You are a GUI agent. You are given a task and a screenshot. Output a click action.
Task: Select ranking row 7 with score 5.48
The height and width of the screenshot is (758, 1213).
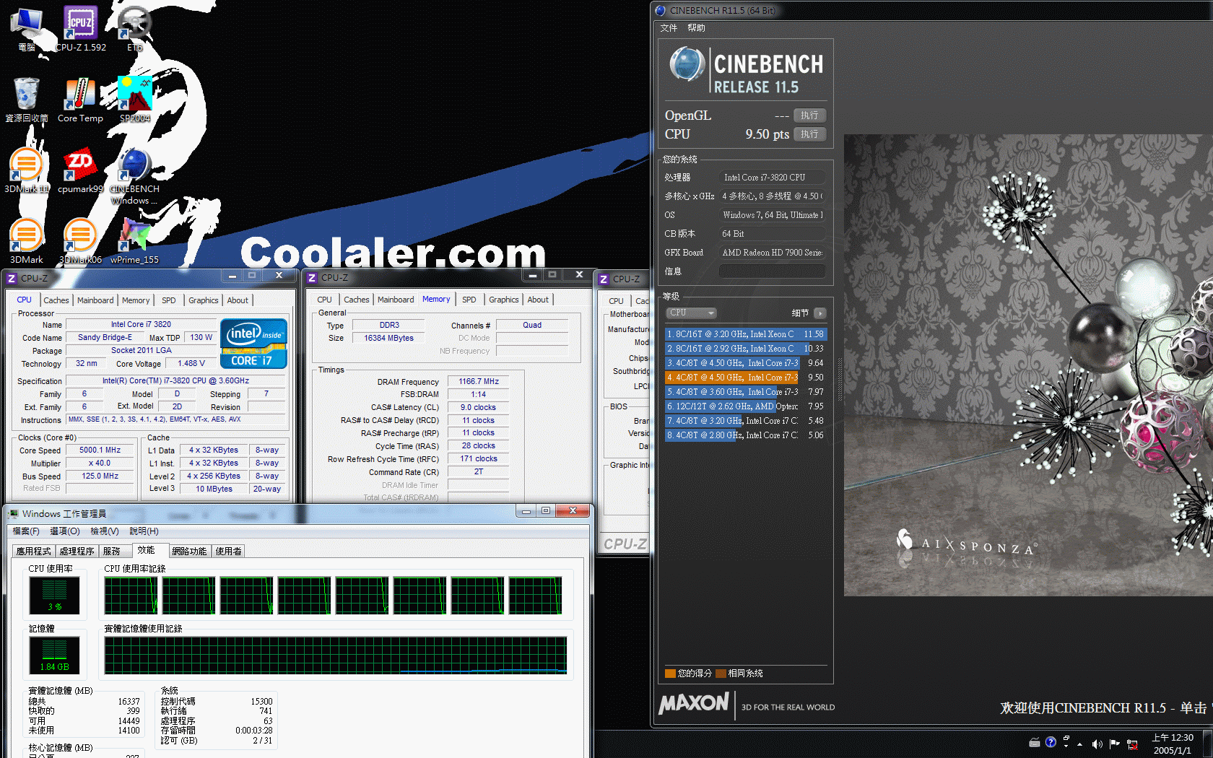[745, 421]
